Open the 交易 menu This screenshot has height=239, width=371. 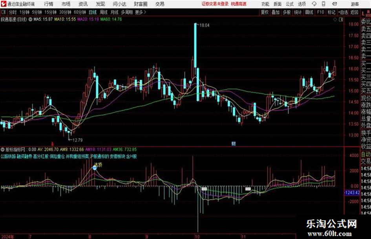[160, 4]
